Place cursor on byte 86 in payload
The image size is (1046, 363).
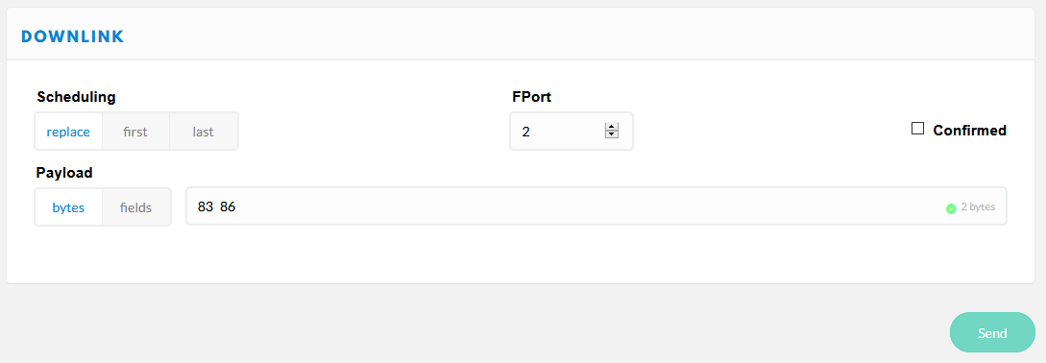[x=228, y=207]
